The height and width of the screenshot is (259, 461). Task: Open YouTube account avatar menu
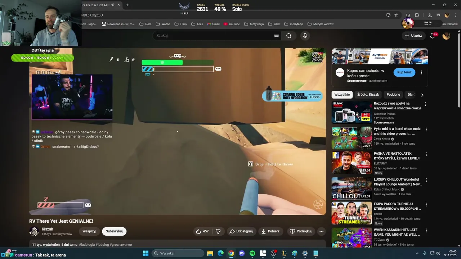click(446, 36)
